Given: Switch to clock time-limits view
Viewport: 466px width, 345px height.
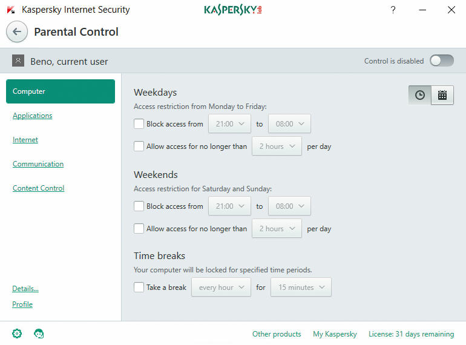Looking at the screenshot, I should (x=419, y=95).
